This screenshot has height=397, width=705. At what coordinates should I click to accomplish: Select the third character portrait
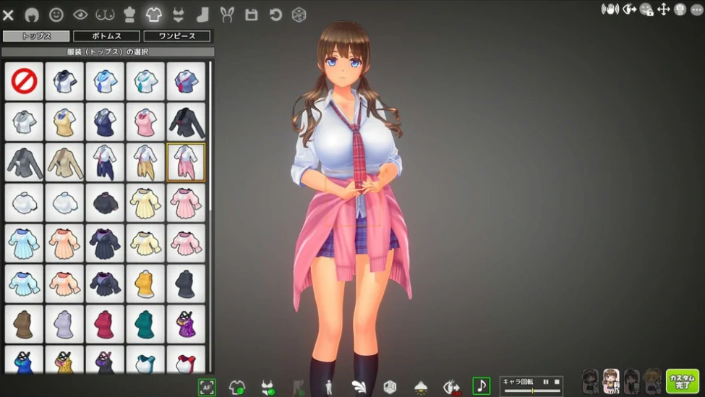point(632,381)
